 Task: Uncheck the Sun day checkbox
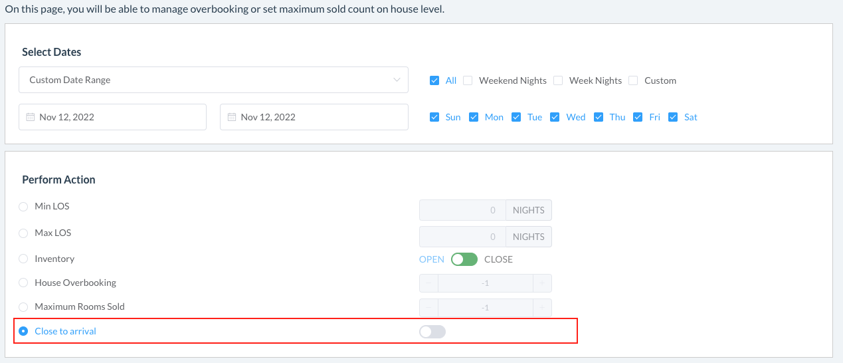[434, 117]
